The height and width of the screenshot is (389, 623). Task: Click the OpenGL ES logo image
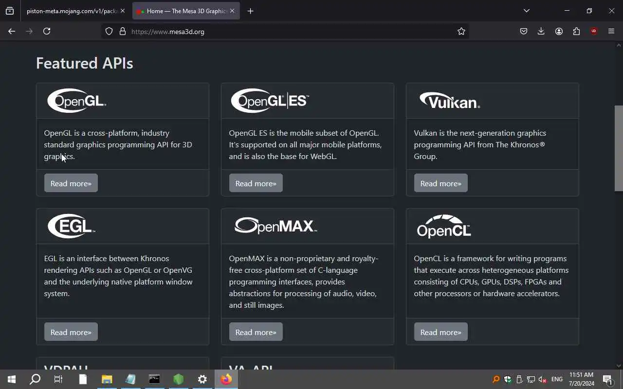[270, 101]
